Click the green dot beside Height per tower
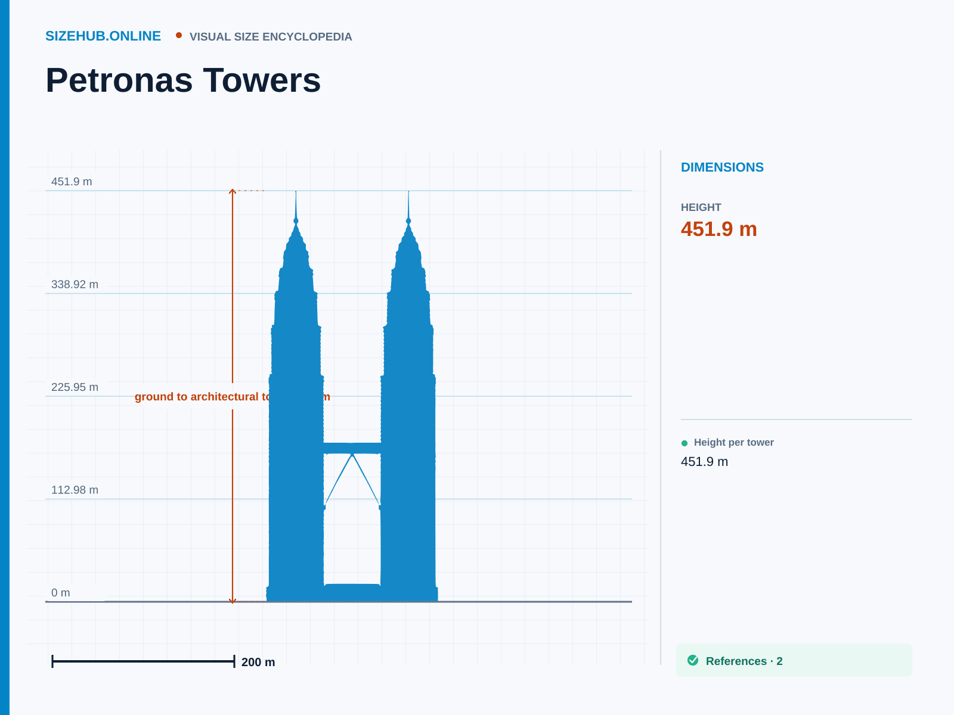Image resolution: width=954 pixels, height=715 pixels. (x=684, y=443)
